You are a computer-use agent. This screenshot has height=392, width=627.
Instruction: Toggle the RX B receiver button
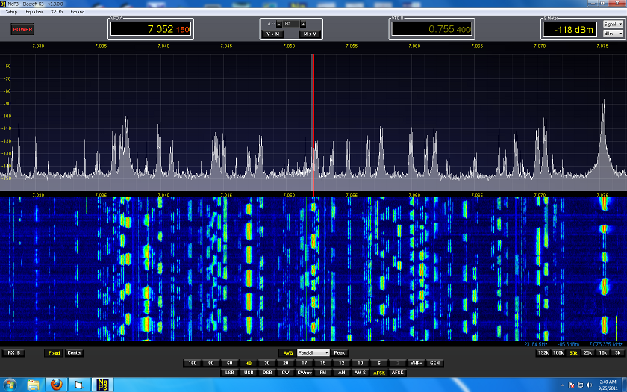(x=14, y=352)
